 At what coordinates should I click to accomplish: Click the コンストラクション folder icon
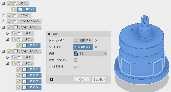pyautogui.click(x=15, y=21)
